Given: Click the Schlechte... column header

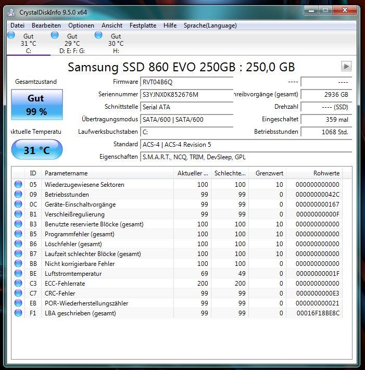Looking at the screenshot, I should coord(230,173).
